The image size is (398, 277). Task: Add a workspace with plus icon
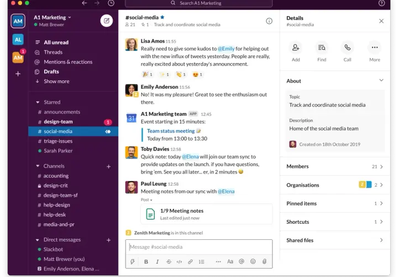click(x=18, y=74)
